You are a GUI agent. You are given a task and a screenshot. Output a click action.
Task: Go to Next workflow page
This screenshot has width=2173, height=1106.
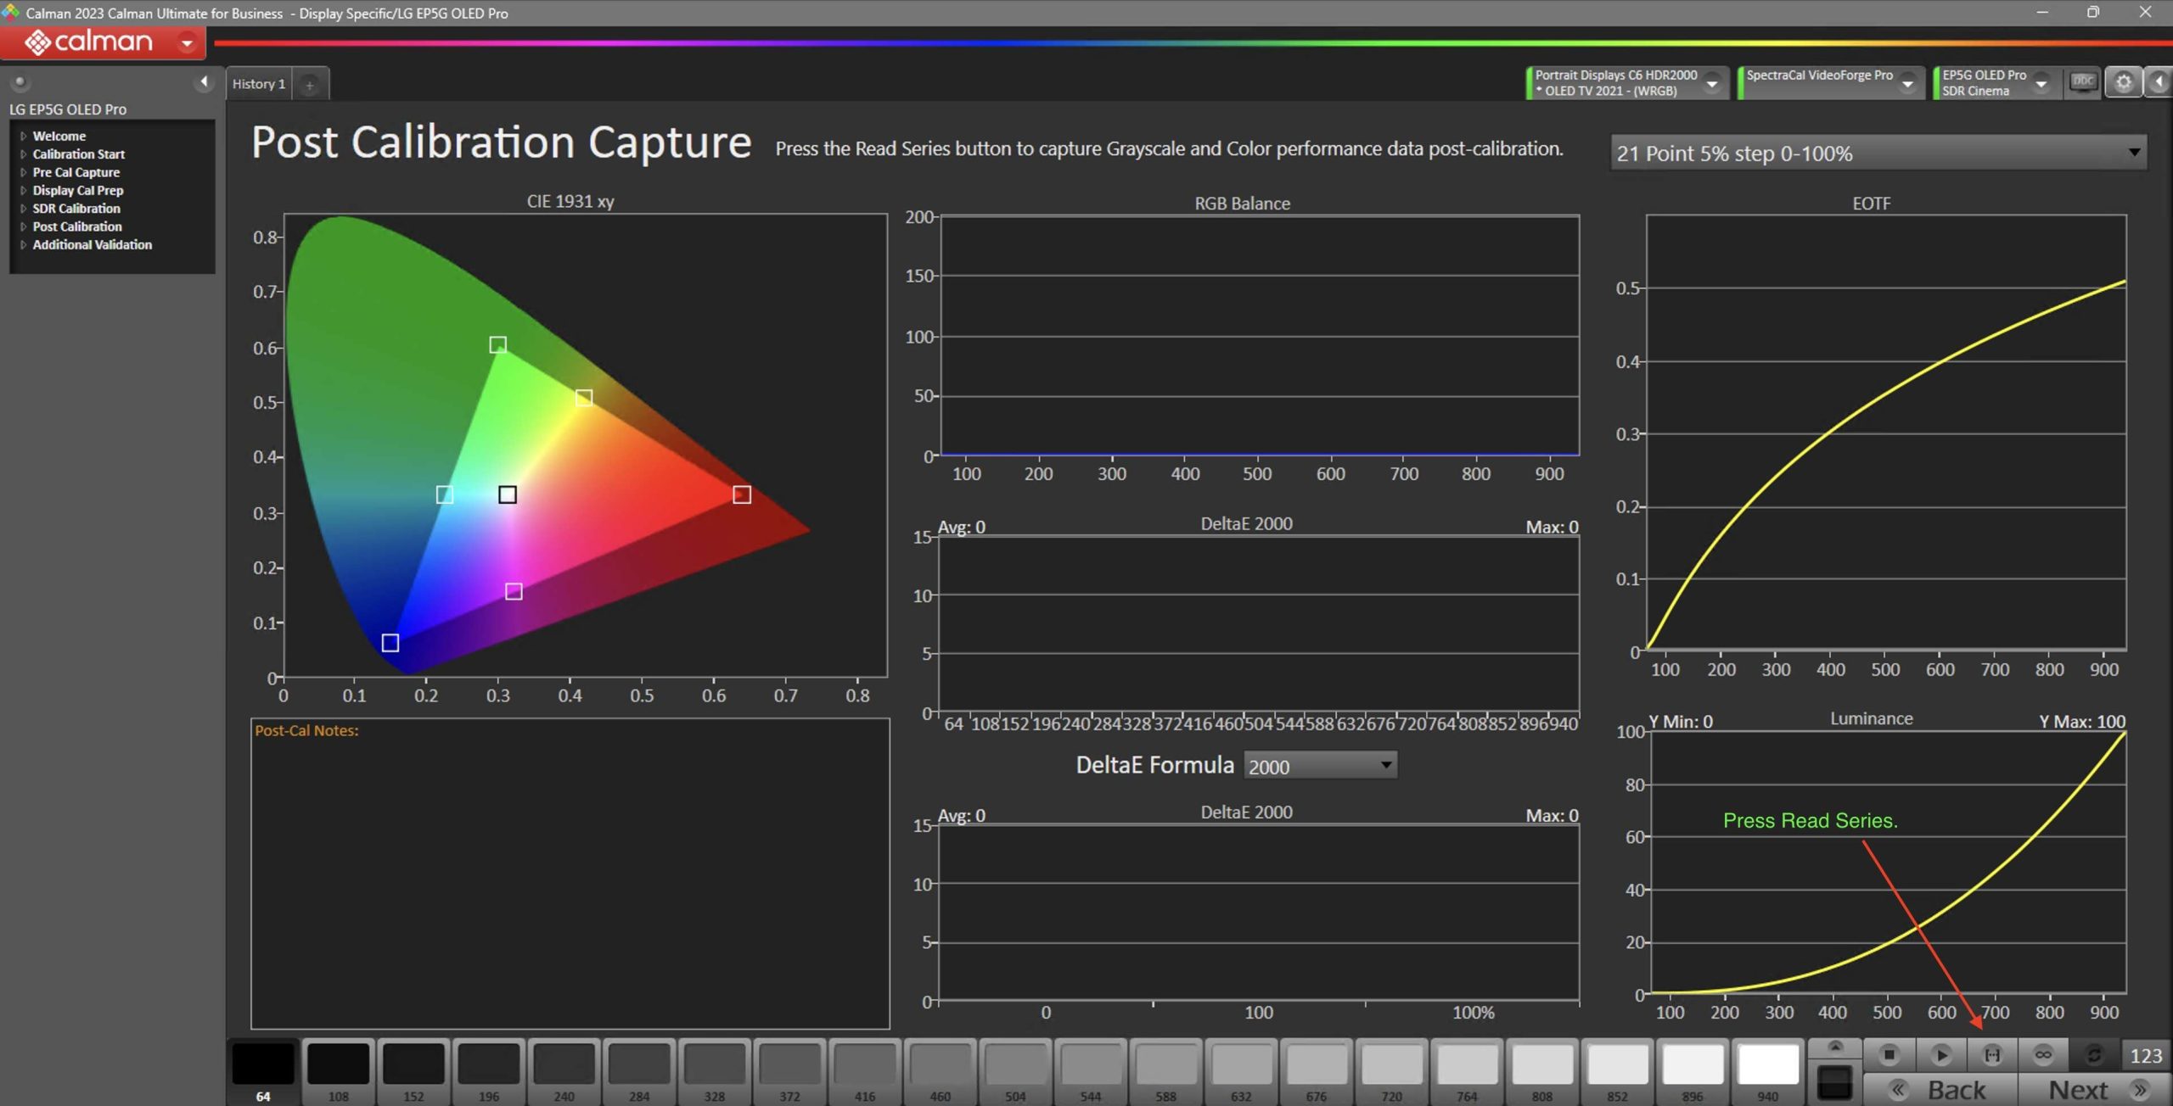point(2094,1090)
